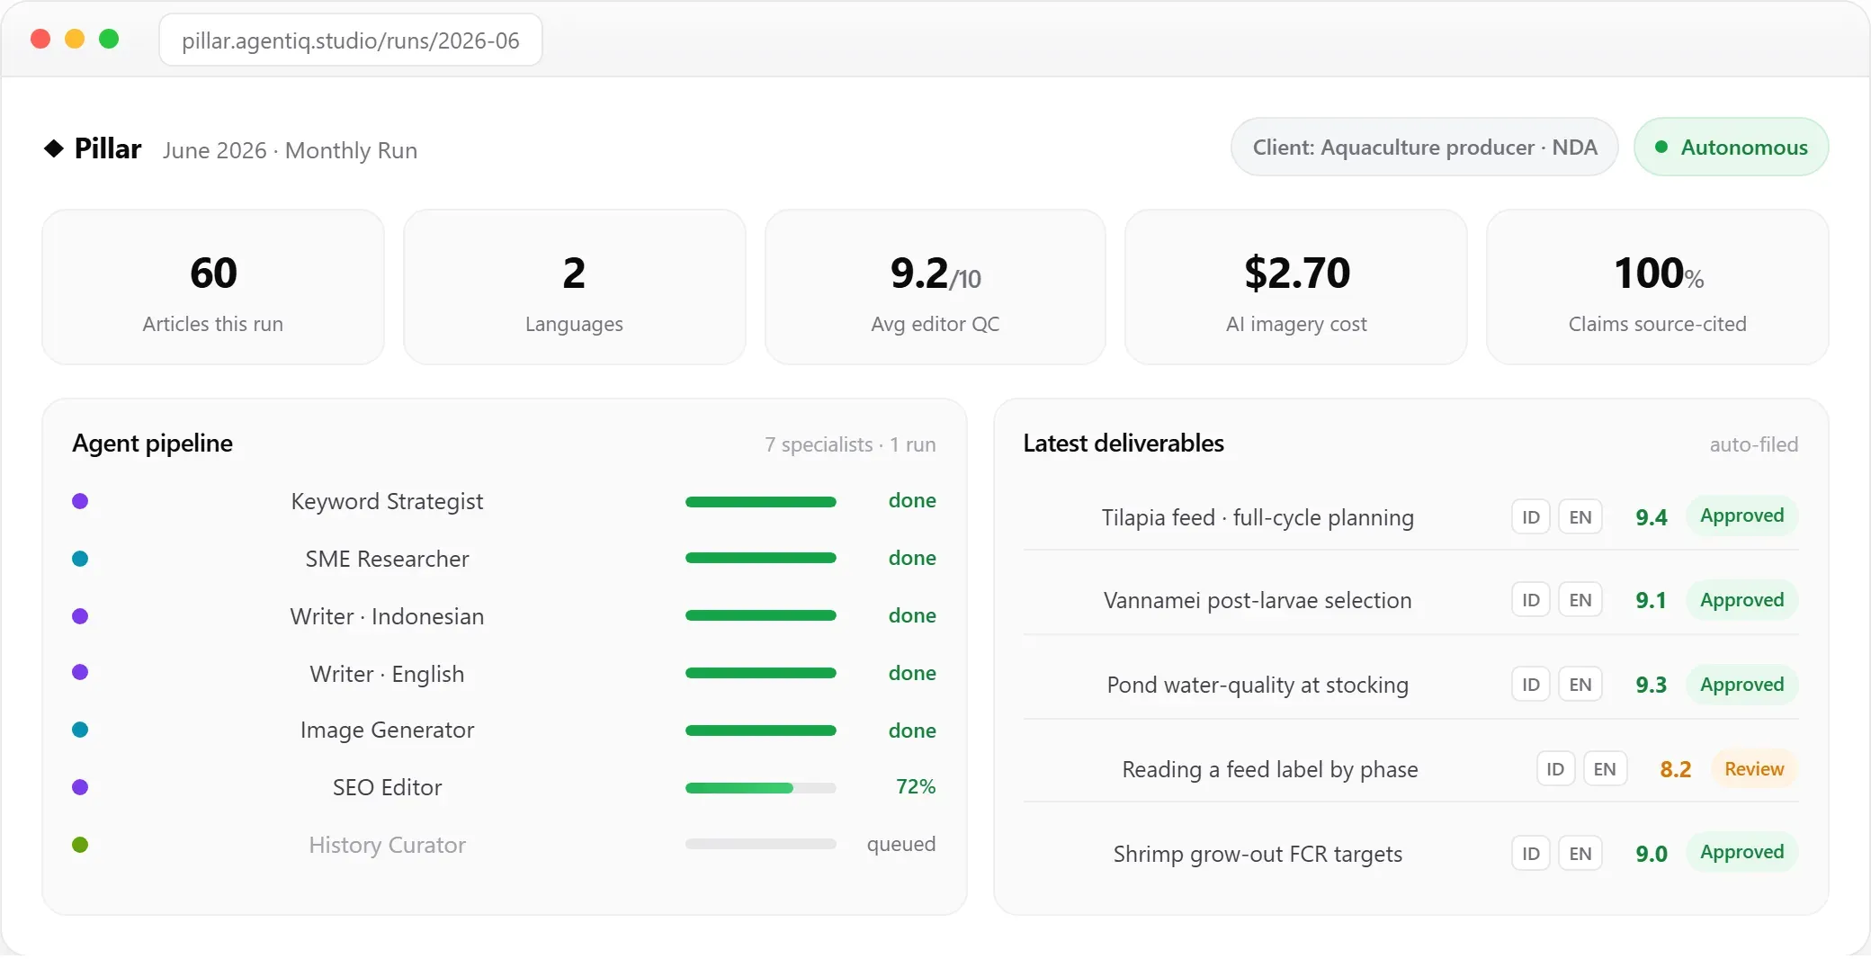Click the SME Researcher progress bar
The width and height of the screenshot is (1871, 959).
pyautogui.click(x=761, y=558)
